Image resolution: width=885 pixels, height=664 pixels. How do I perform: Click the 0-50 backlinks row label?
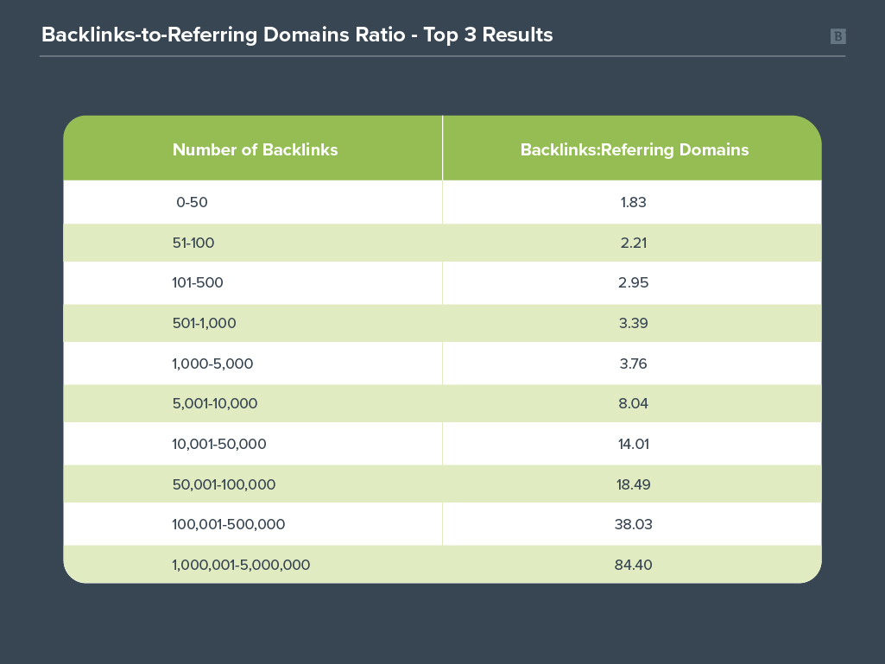click(192, 203)
